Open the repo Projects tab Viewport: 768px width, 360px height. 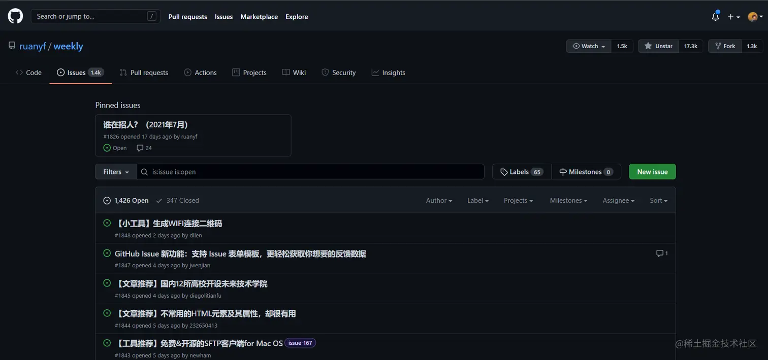249,73
